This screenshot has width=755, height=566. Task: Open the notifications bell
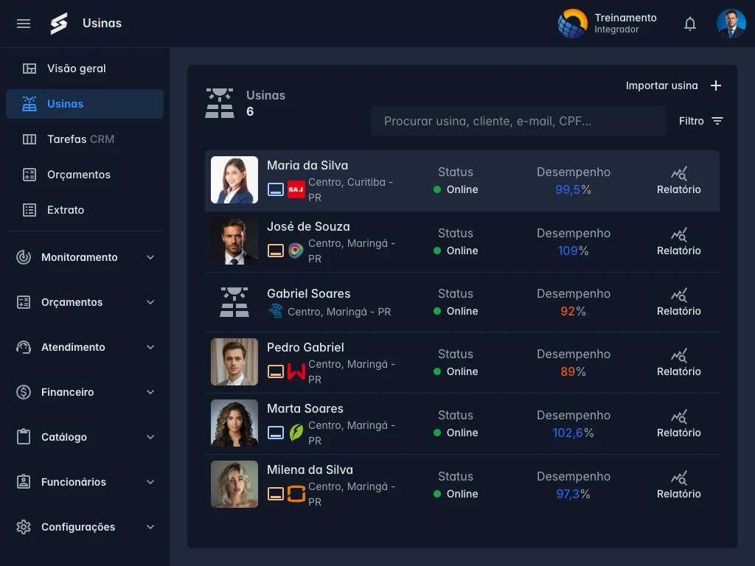point(689,23)
